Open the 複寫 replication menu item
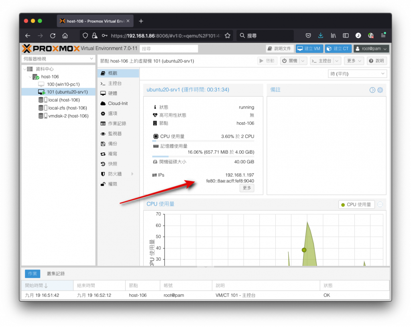 [118, 154]
